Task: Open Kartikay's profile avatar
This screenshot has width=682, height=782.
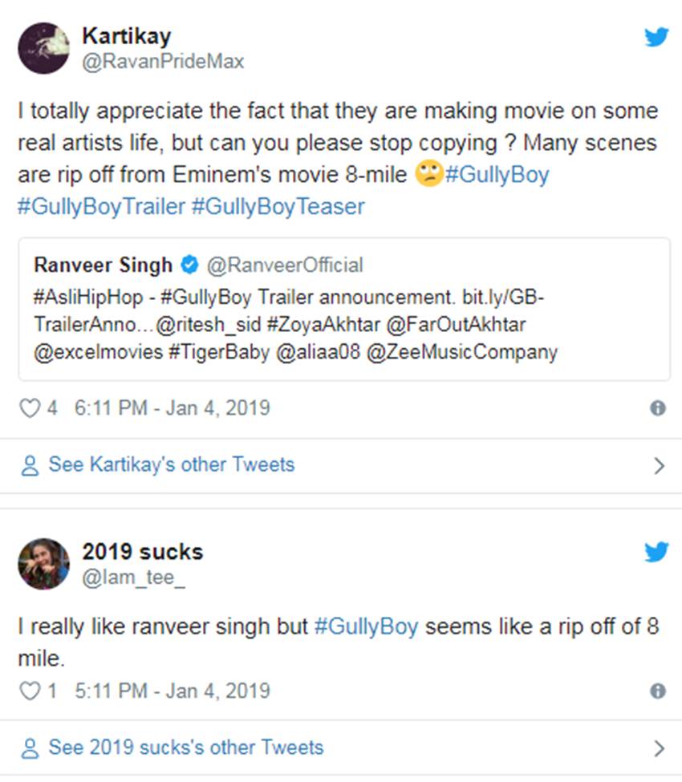Action: click(43, 48)
